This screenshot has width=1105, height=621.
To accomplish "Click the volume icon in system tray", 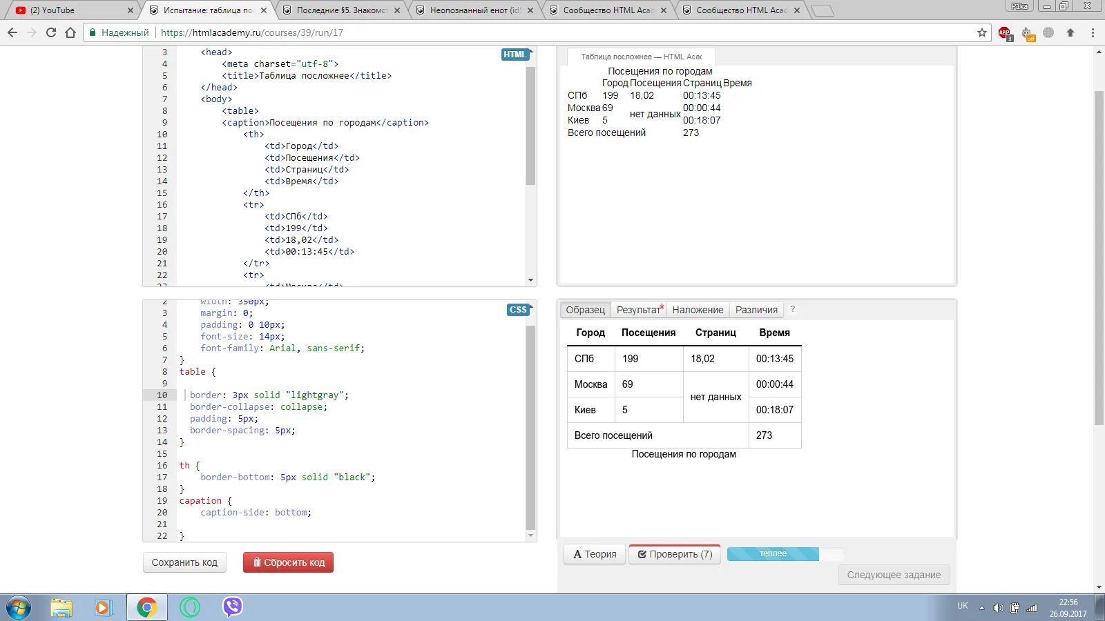I will [x=998, y=608].
